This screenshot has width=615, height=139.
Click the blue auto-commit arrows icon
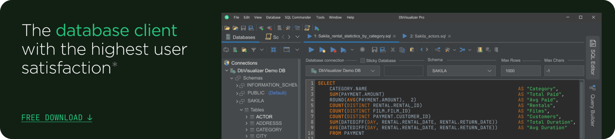tap(462, 50)
